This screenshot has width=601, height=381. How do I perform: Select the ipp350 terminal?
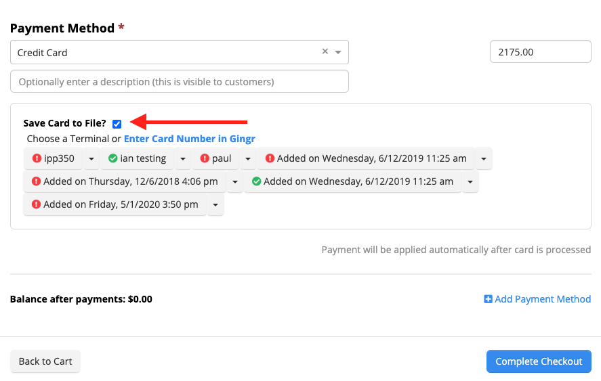(x=53, y=158)
